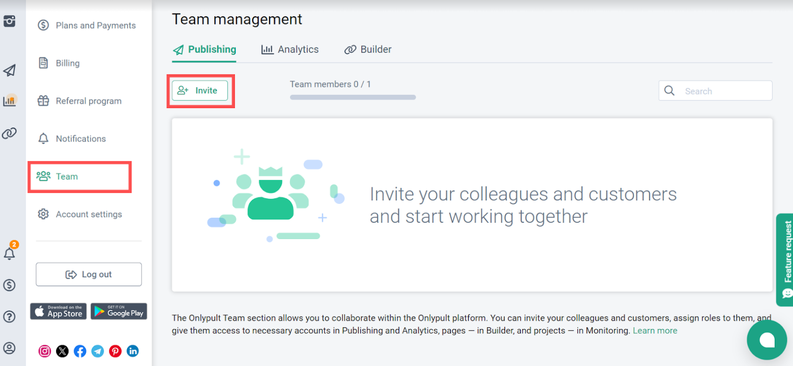This screenshot has width=793, height=366.
Task: Open Plans and Payments menu item
Action: (95, 25)
